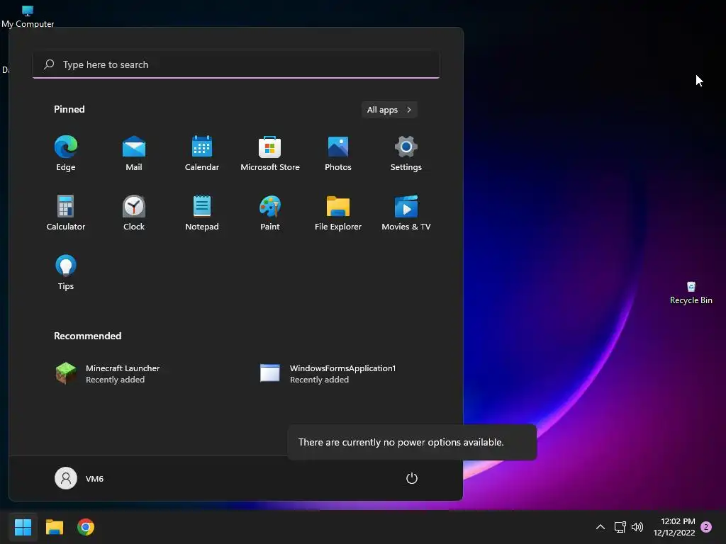Screen dimensions: 726x544
Task: Open Microsoft Store from Start menu
Action: point(270,153)
